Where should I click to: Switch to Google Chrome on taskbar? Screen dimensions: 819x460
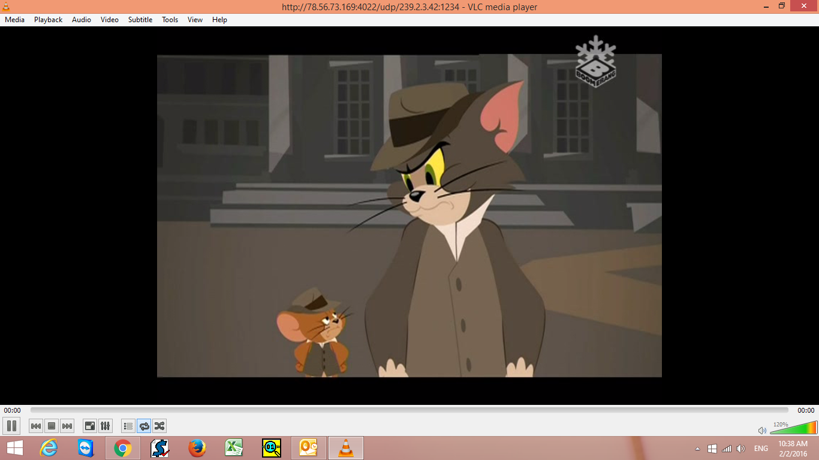point(123,448)
